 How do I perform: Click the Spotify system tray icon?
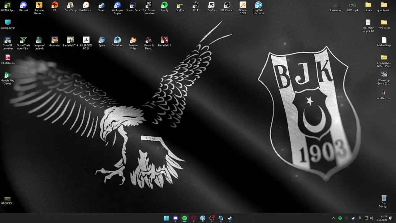tap(340, 218)
